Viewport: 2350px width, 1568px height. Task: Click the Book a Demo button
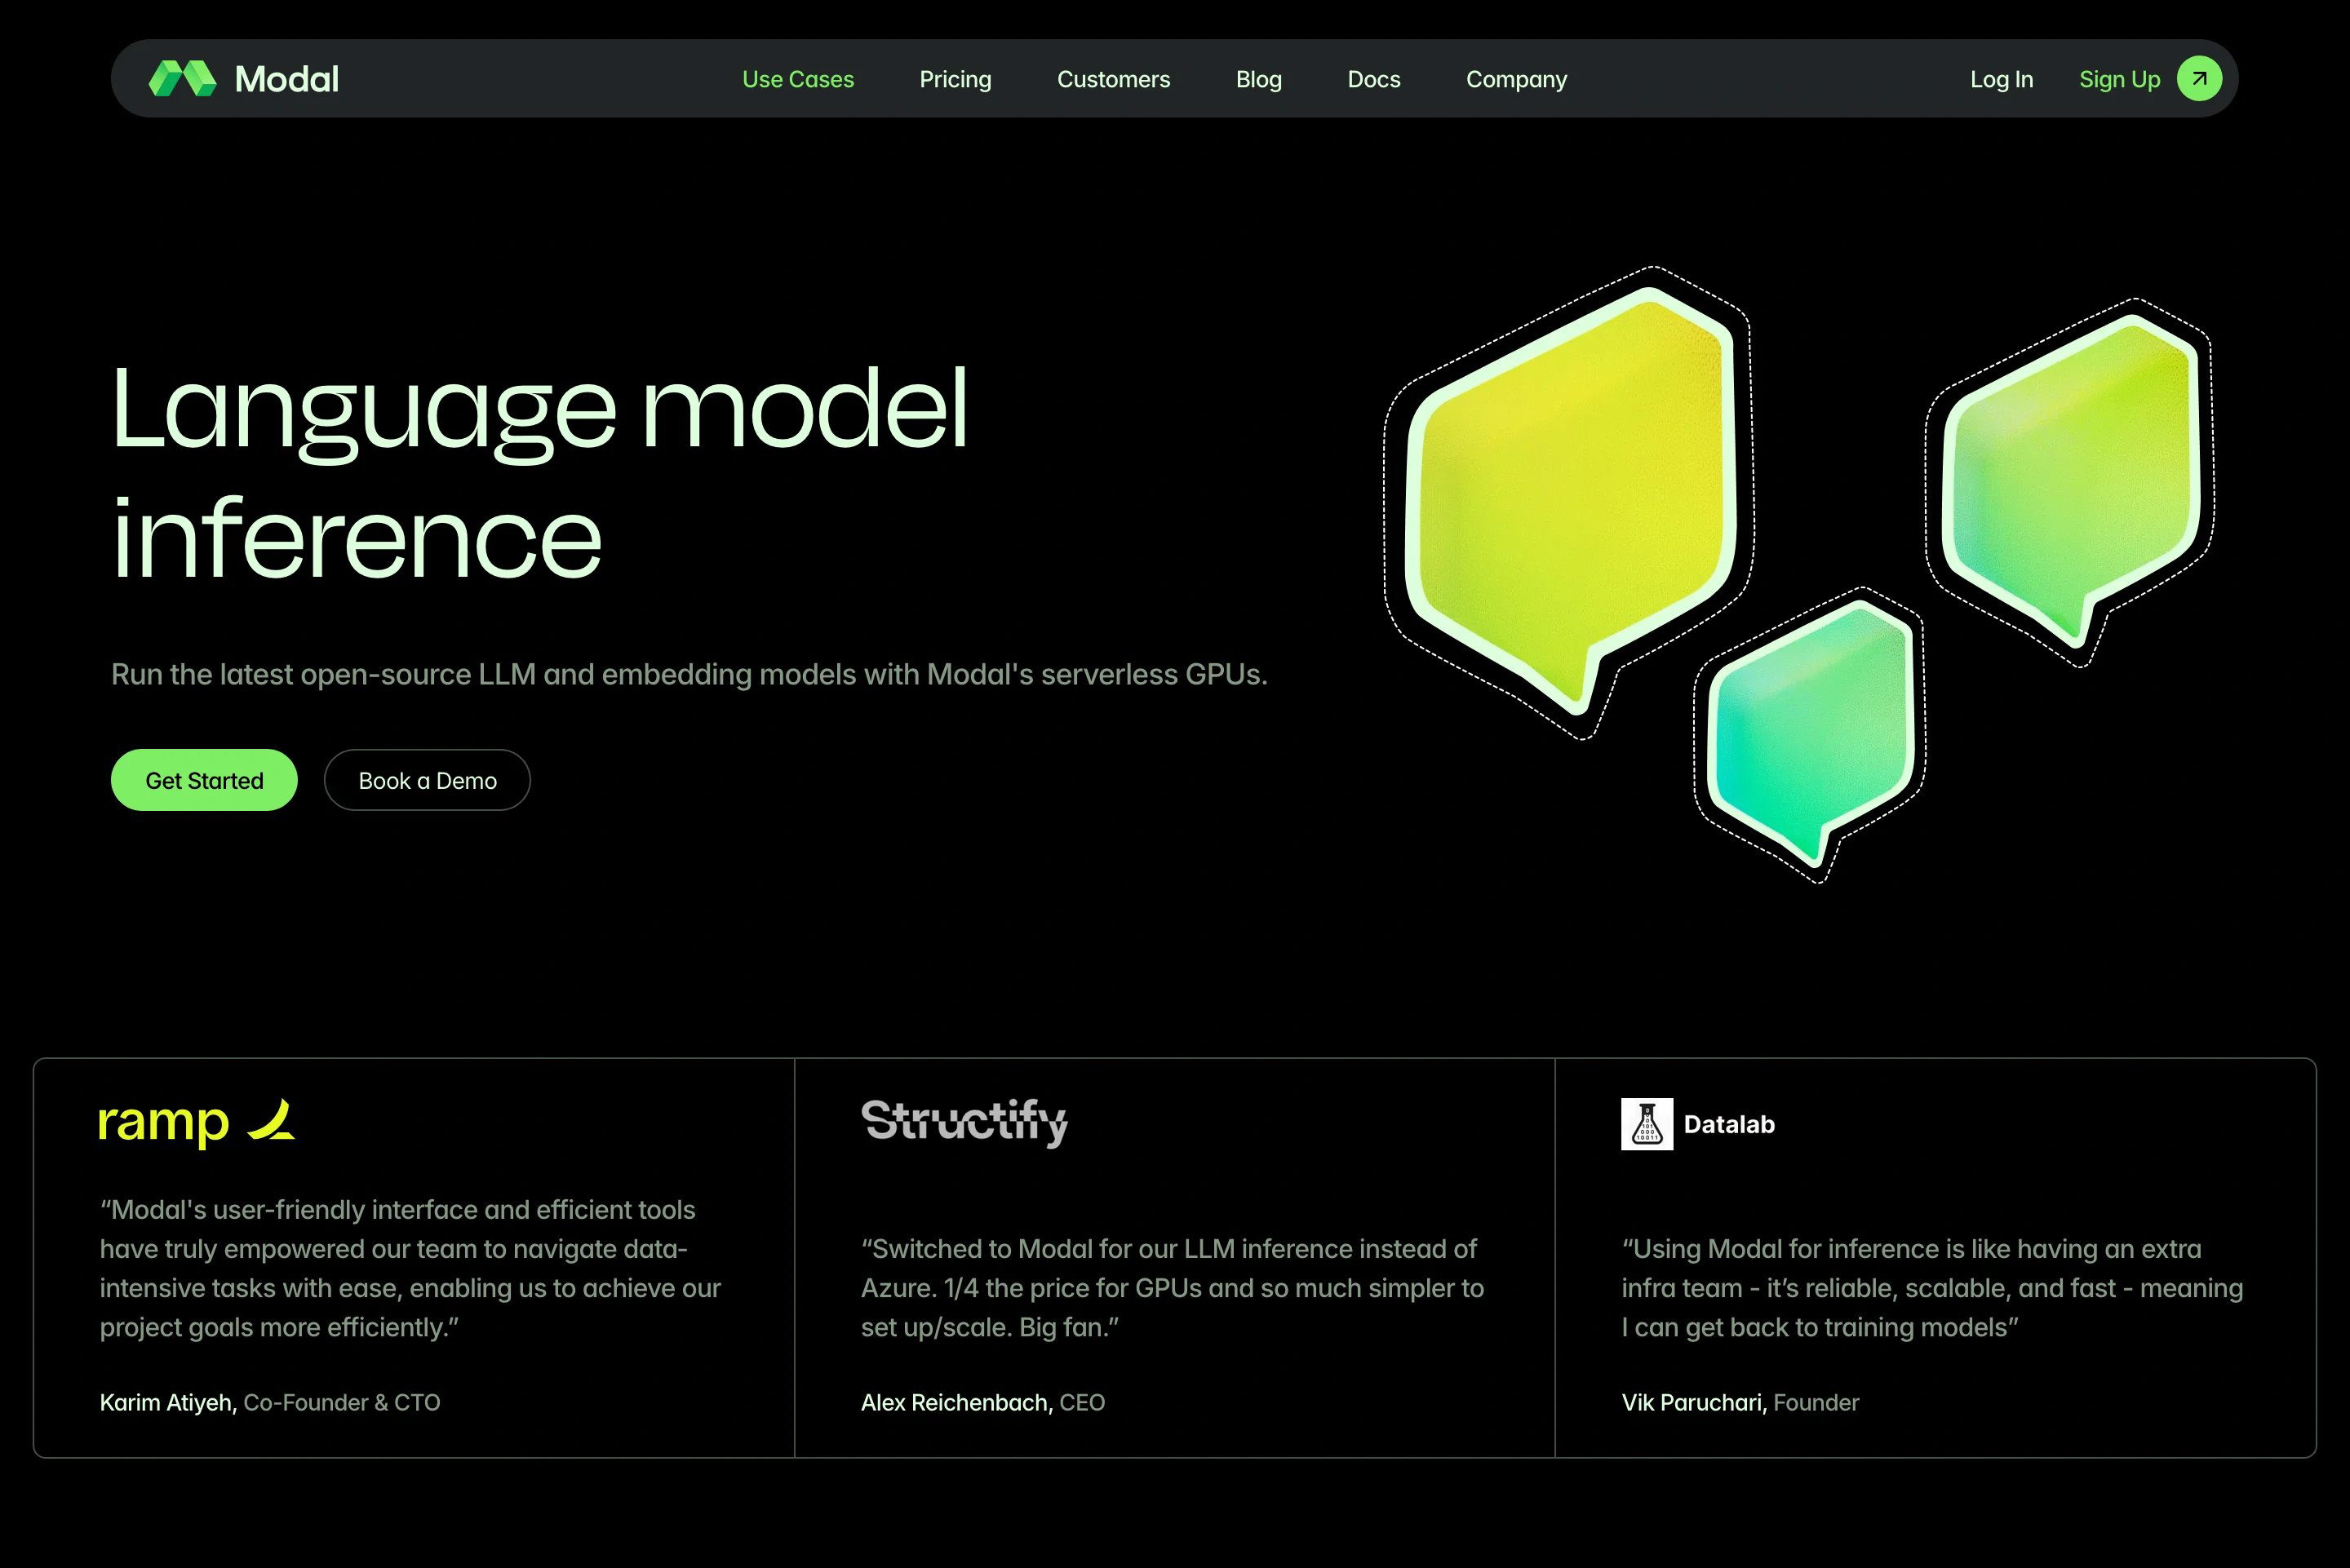coord(427,780)
